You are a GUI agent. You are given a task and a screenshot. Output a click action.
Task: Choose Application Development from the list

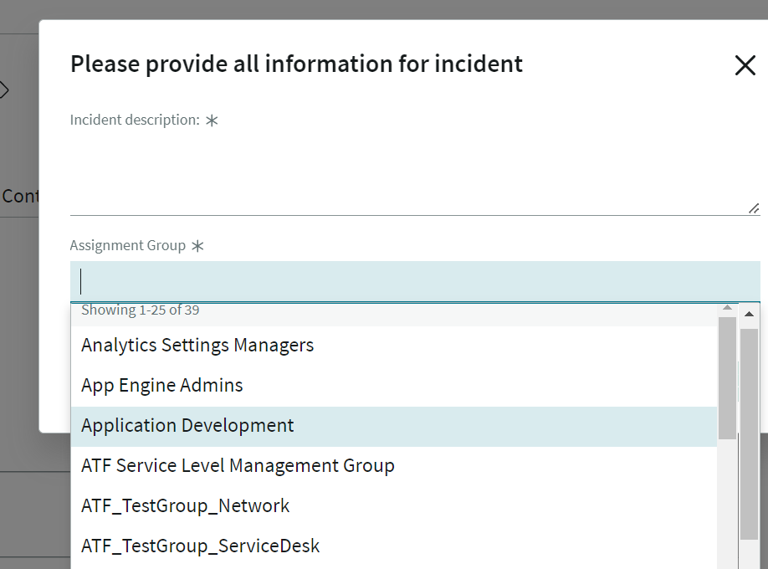(394, 426)
